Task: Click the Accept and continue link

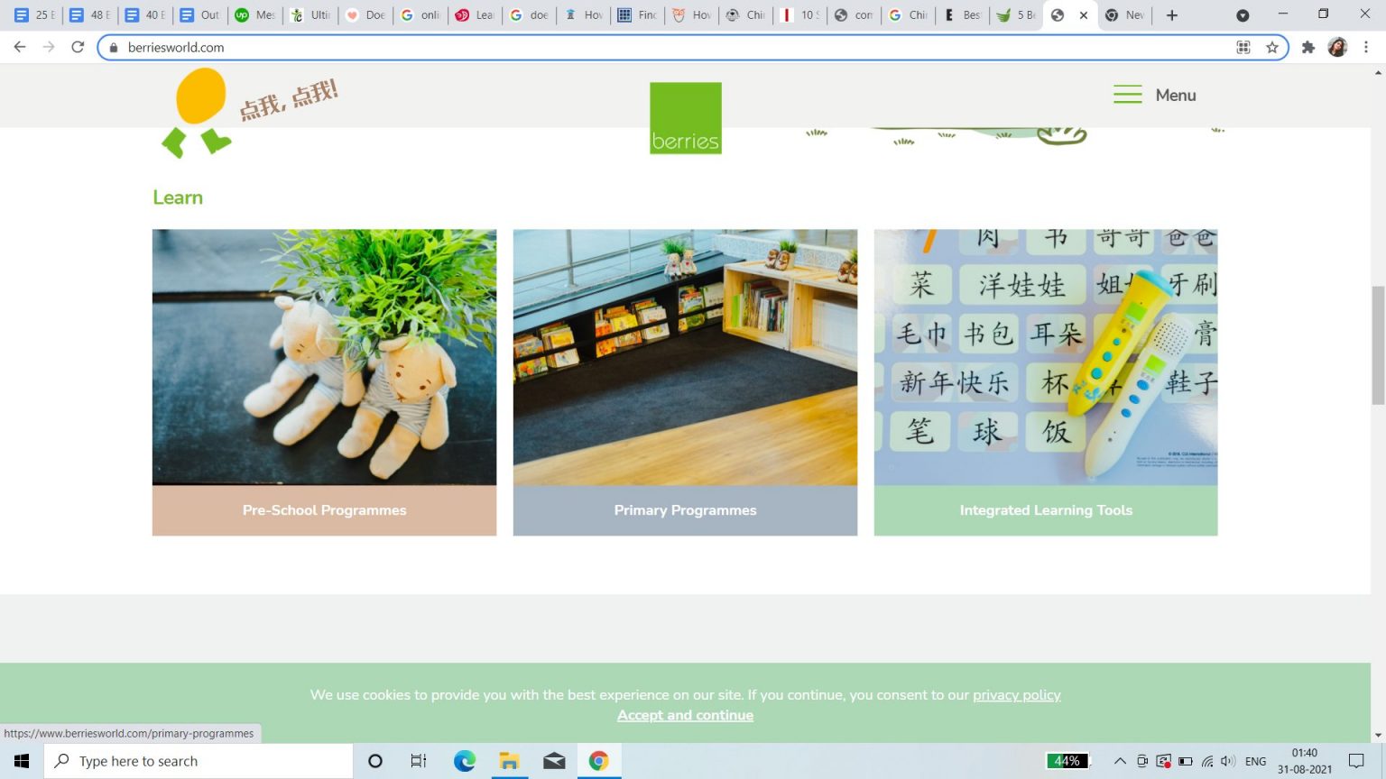Action: coord(685,715)
